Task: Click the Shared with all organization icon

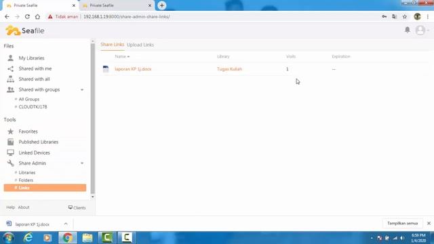Action: point(11,79)
